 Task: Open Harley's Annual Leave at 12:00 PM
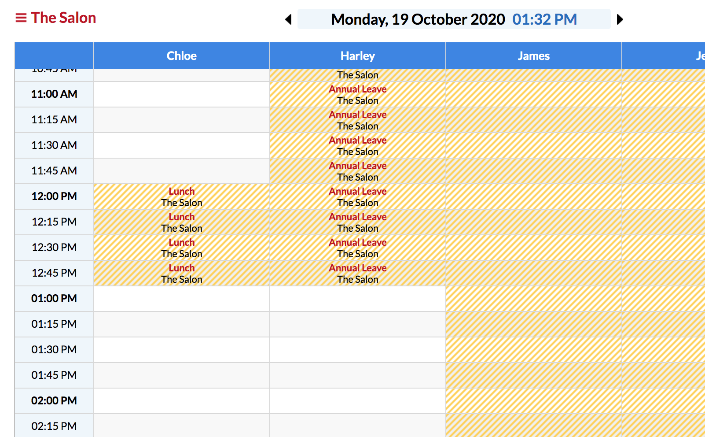(358, 196)
